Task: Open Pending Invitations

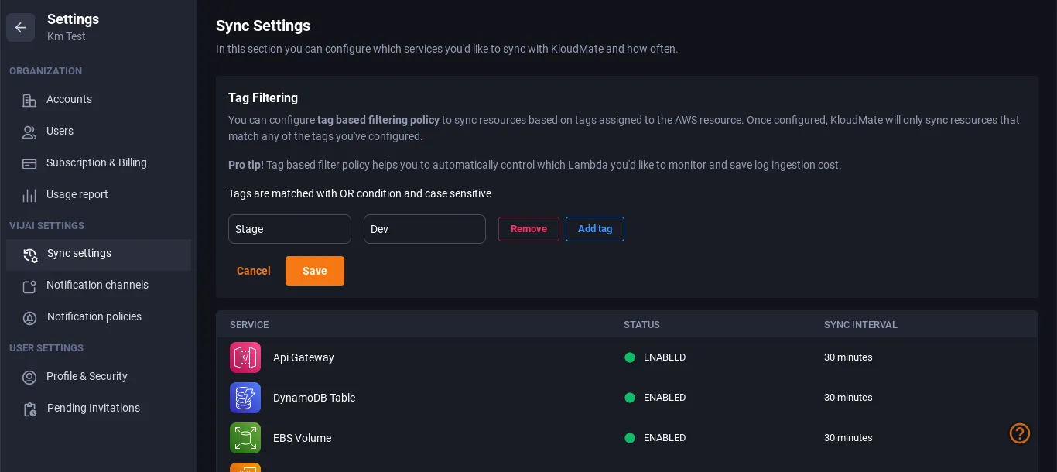Action: coord(98,409)
